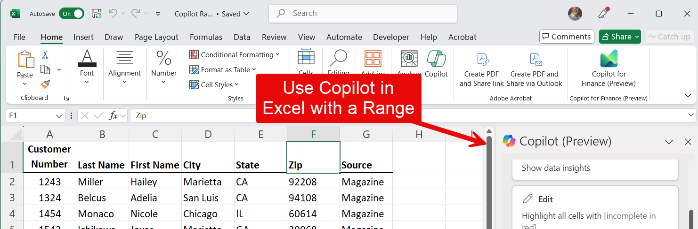Viewport: 698px width, 229px height.
Task: Switch to the Formulas tab
Action: [x=206, y=37]
